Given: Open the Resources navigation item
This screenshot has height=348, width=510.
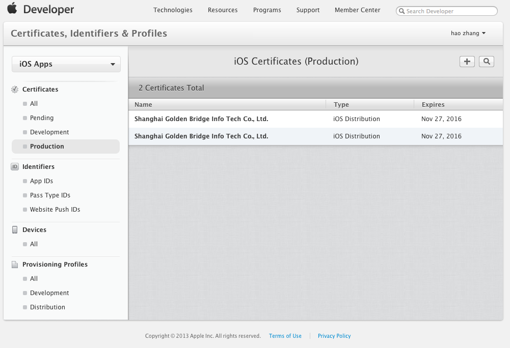Looking at the screenshot, I should (223, 10).
